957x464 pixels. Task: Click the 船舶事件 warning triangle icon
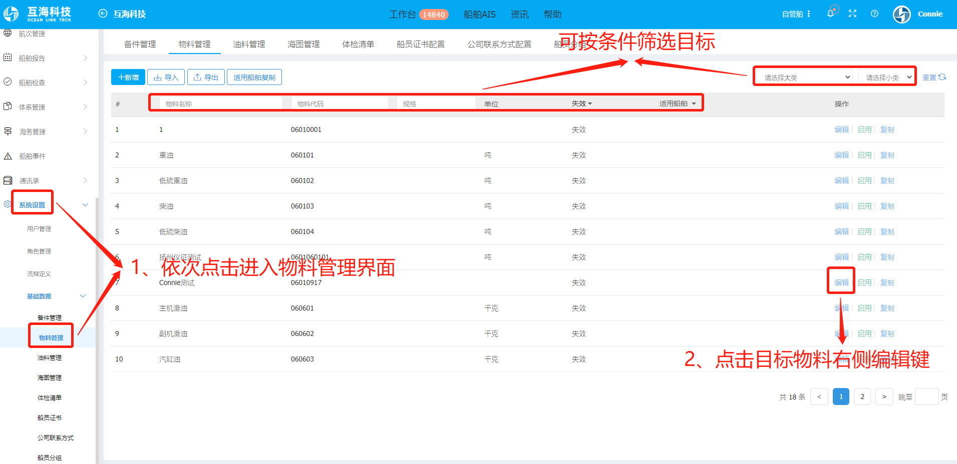tap(8, 156)
